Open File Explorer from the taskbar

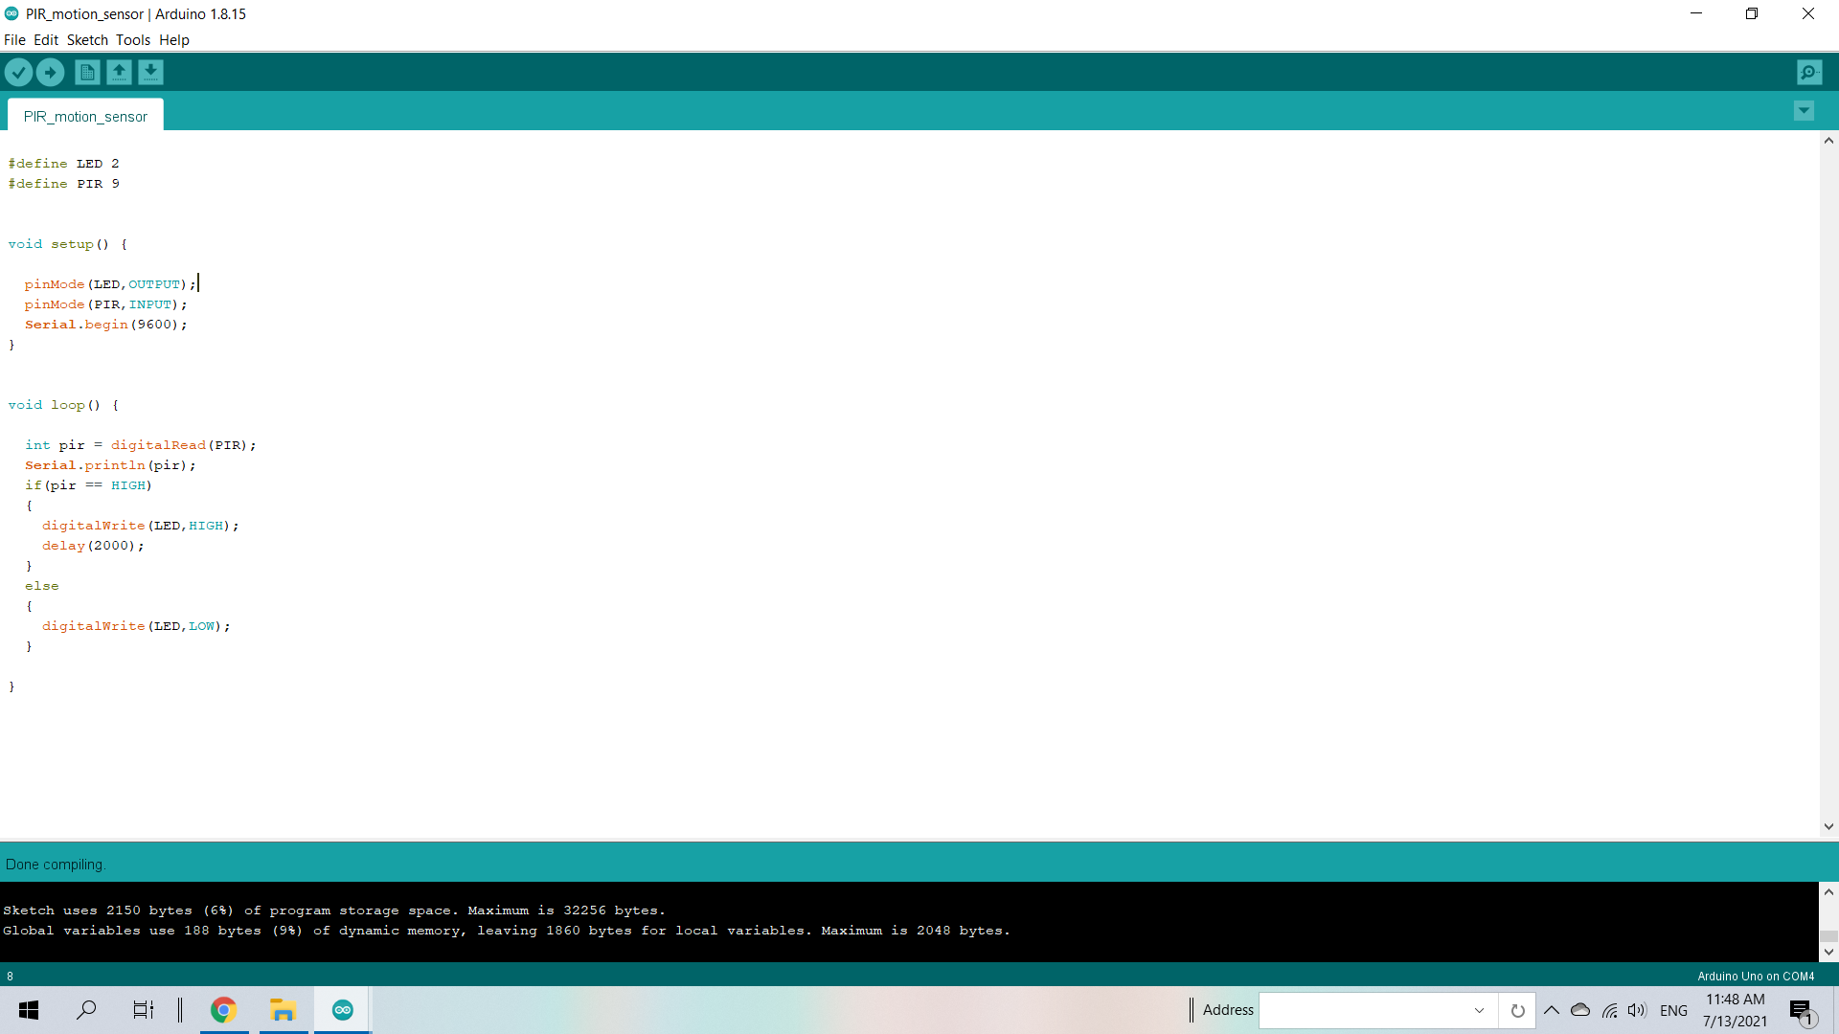[x=283, y=1009]
